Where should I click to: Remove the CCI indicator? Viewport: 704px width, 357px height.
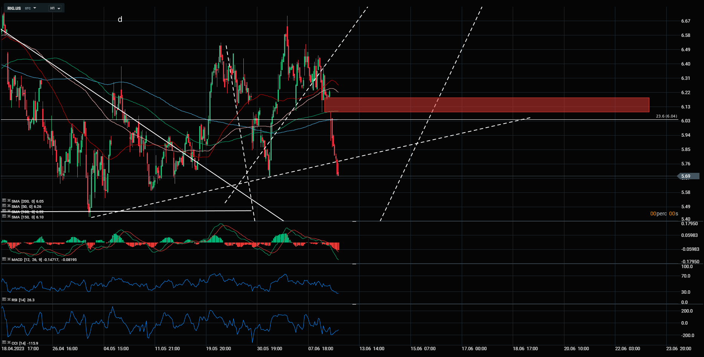point(9,343)
